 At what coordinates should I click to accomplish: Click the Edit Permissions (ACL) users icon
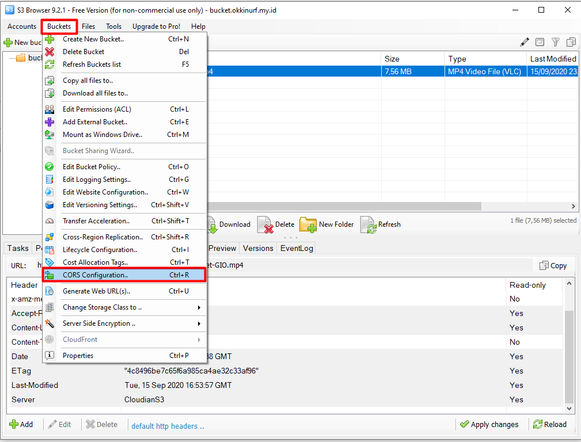(50, 109)
